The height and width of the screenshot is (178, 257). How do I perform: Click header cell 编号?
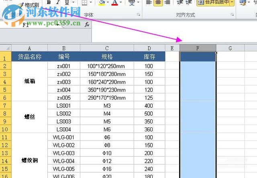pos(64,57)
